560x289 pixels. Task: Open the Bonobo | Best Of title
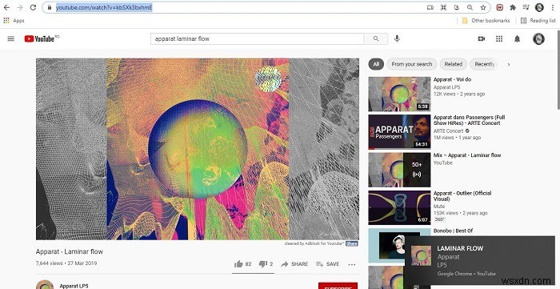click(x=453, y=231)
